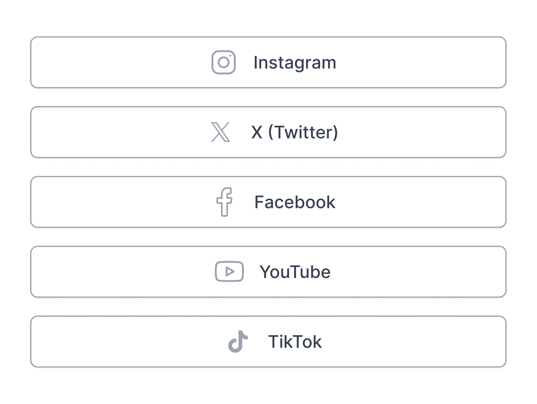Screen dimensions: 537x404
Task: Click the Facebook "f" icon
Action: click(224, 202)
